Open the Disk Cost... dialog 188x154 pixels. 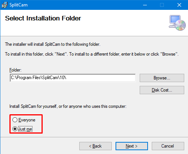[x=162, y=90]
